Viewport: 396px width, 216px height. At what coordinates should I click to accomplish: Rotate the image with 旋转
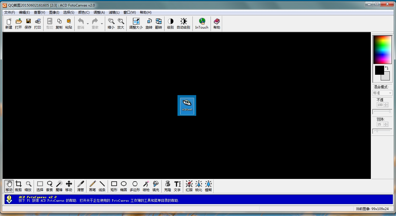tap(149, 23)
